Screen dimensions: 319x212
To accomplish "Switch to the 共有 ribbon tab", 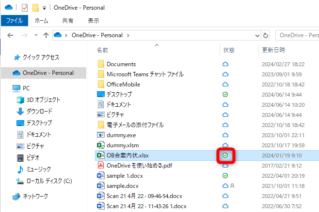I will click(68, 20).
